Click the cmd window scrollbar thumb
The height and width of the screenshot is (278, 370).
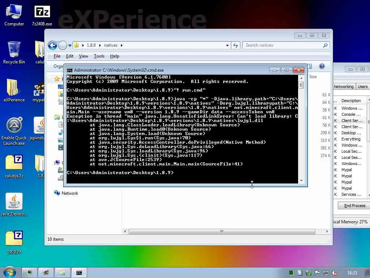tap(301, 85)
